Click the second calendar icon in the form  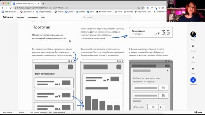[x=163, y=96]
